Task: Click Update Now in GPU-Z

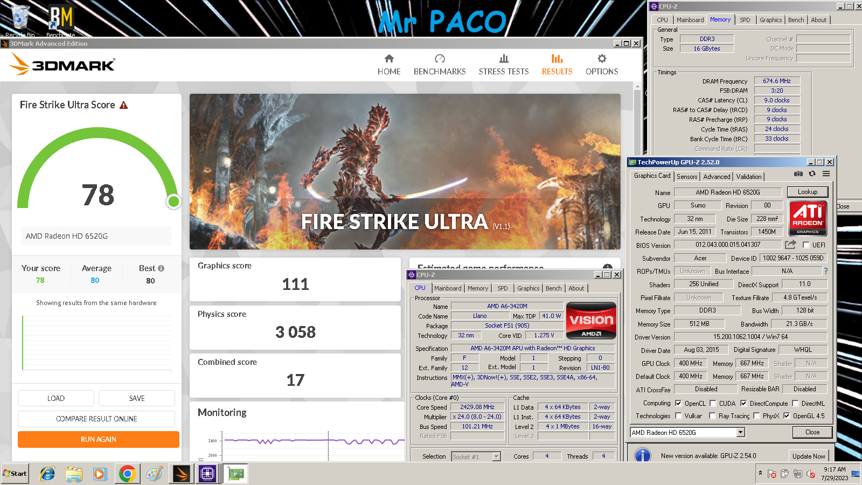Action: (808, 456)
